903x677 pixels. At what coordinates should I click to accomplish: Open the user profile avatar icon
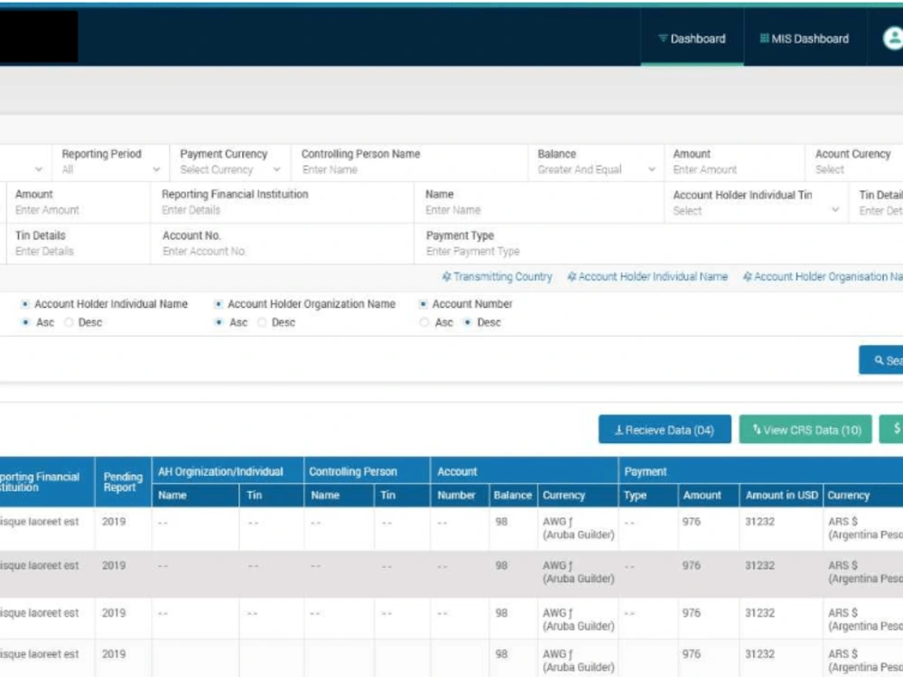tap(893, 39)
